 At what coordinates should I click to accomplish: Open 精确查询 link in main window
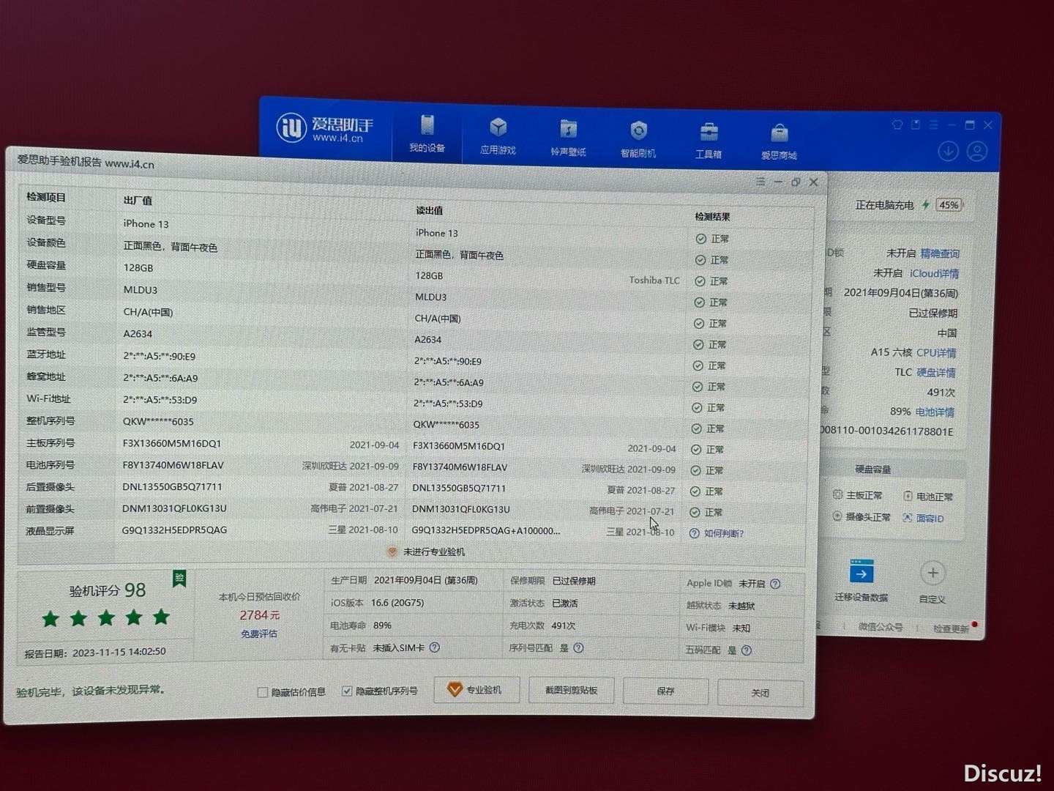coord(940,253)
